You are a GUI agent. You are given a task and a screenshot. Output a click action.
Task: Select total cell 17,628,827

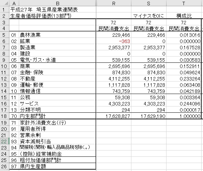[x=114, y=116]
